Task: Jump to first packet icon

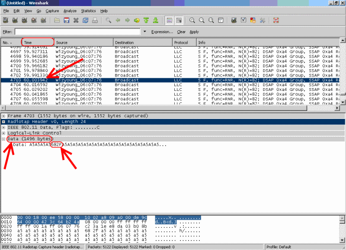Action: (146, 20)
